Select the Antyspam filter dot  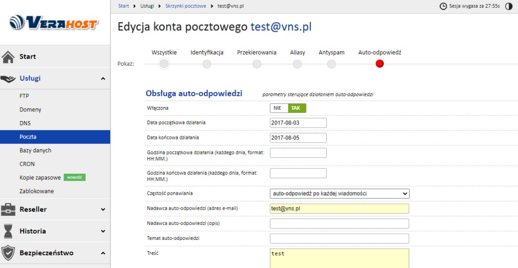tap(332, 64)
